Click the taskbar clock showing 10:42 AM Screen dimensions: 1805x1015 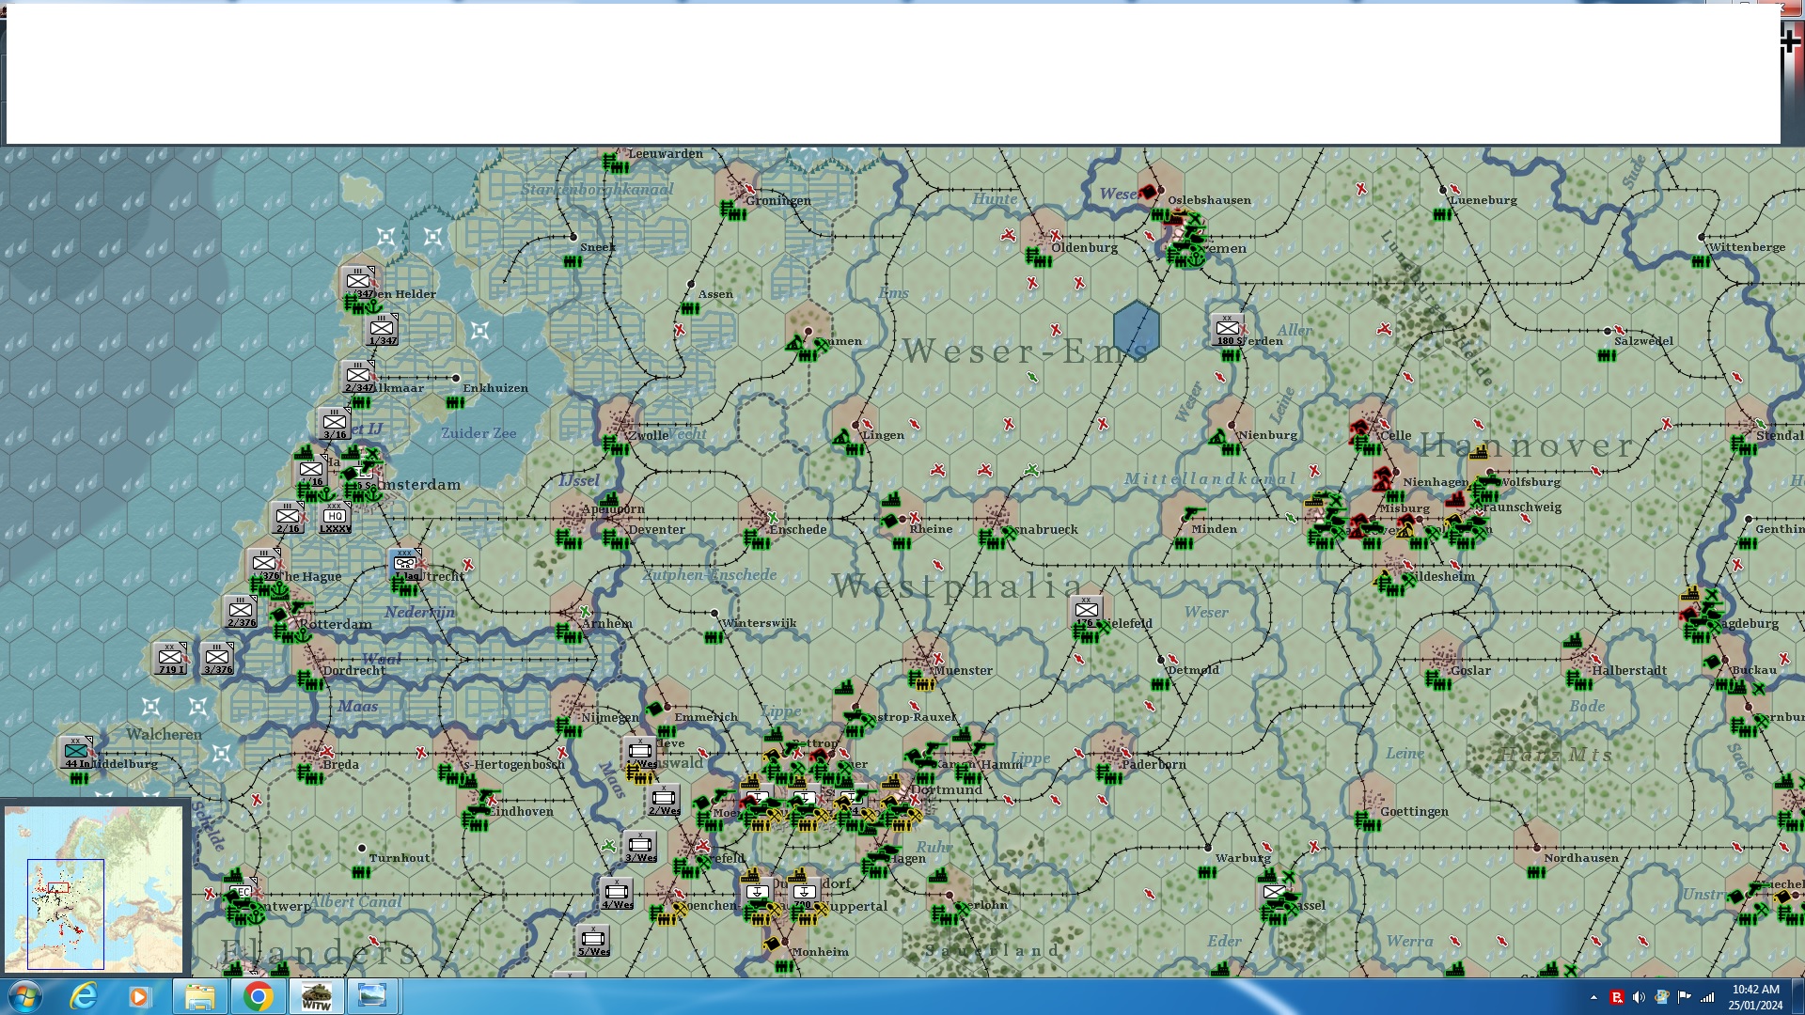coord(1755,996)
